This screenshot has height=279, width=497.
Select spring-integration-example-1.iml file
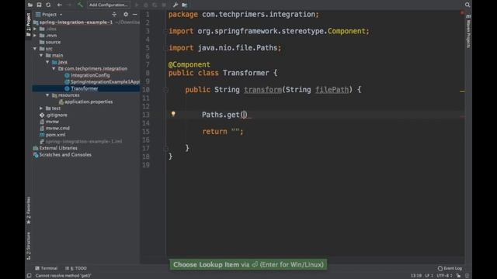(84, 141)
